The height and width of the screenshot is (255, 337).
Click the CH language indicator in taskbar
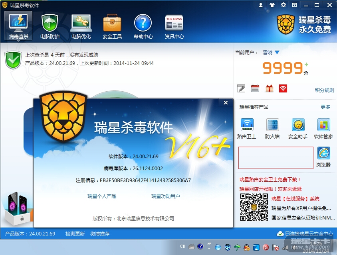183,246
